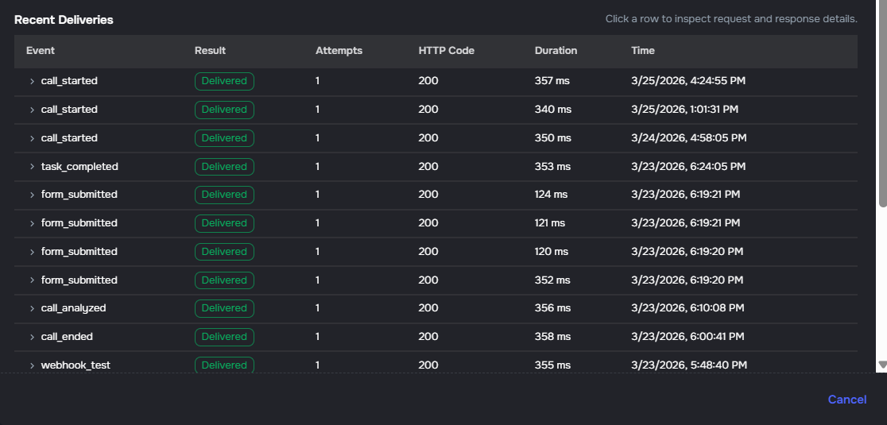The width and height of the screenshot is (887, 425).
Task: Expand the task_completed row chevron
Action: 33,167
